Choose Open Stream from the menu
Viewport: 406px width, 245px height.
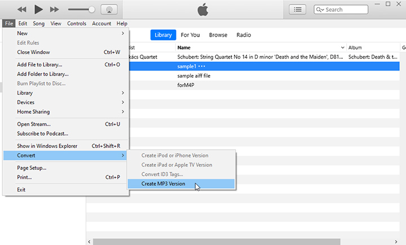[x=66, y=124]
